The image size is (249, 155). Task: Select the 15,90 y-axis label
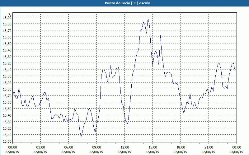tap(7, 82)
